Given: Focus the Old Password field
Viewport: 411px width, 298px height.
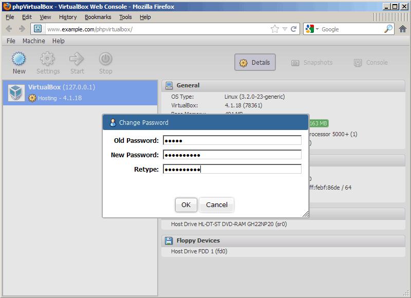Looking at the screenshot, I should click(x=232, y=141).
